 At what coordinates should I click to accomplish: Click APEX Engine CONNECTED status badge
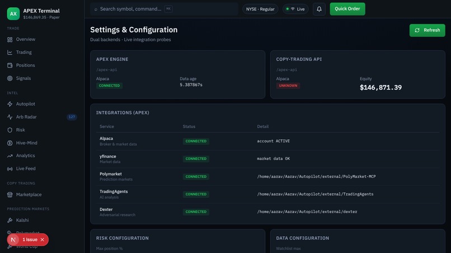(109, 85)
